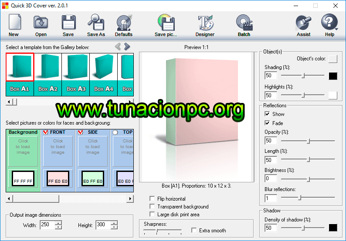The width and height of the screenshot is (346, 241).
Task: Load an image for the FRONT face
Action: click(58, 151)
